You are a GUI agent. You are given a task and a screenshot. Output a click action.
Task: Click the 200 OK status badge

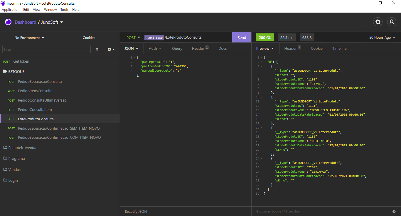pyautogui.click(x=265, y=37)
